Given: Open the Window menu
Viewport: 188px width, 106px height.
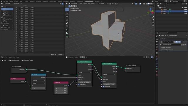Looking at the screenshot, I should (16, 1).
